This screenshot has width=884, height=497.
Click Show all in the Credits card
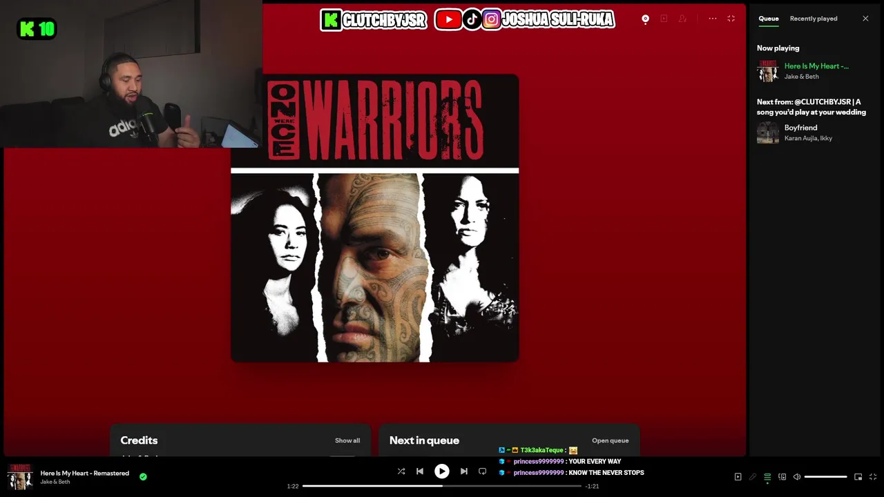tap(347, 440)
